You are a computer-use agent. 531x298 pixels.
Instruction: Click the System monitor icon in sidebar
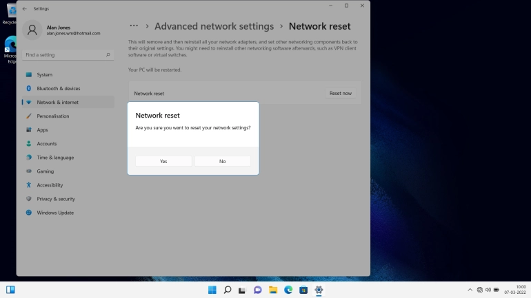tap(29, 74)
